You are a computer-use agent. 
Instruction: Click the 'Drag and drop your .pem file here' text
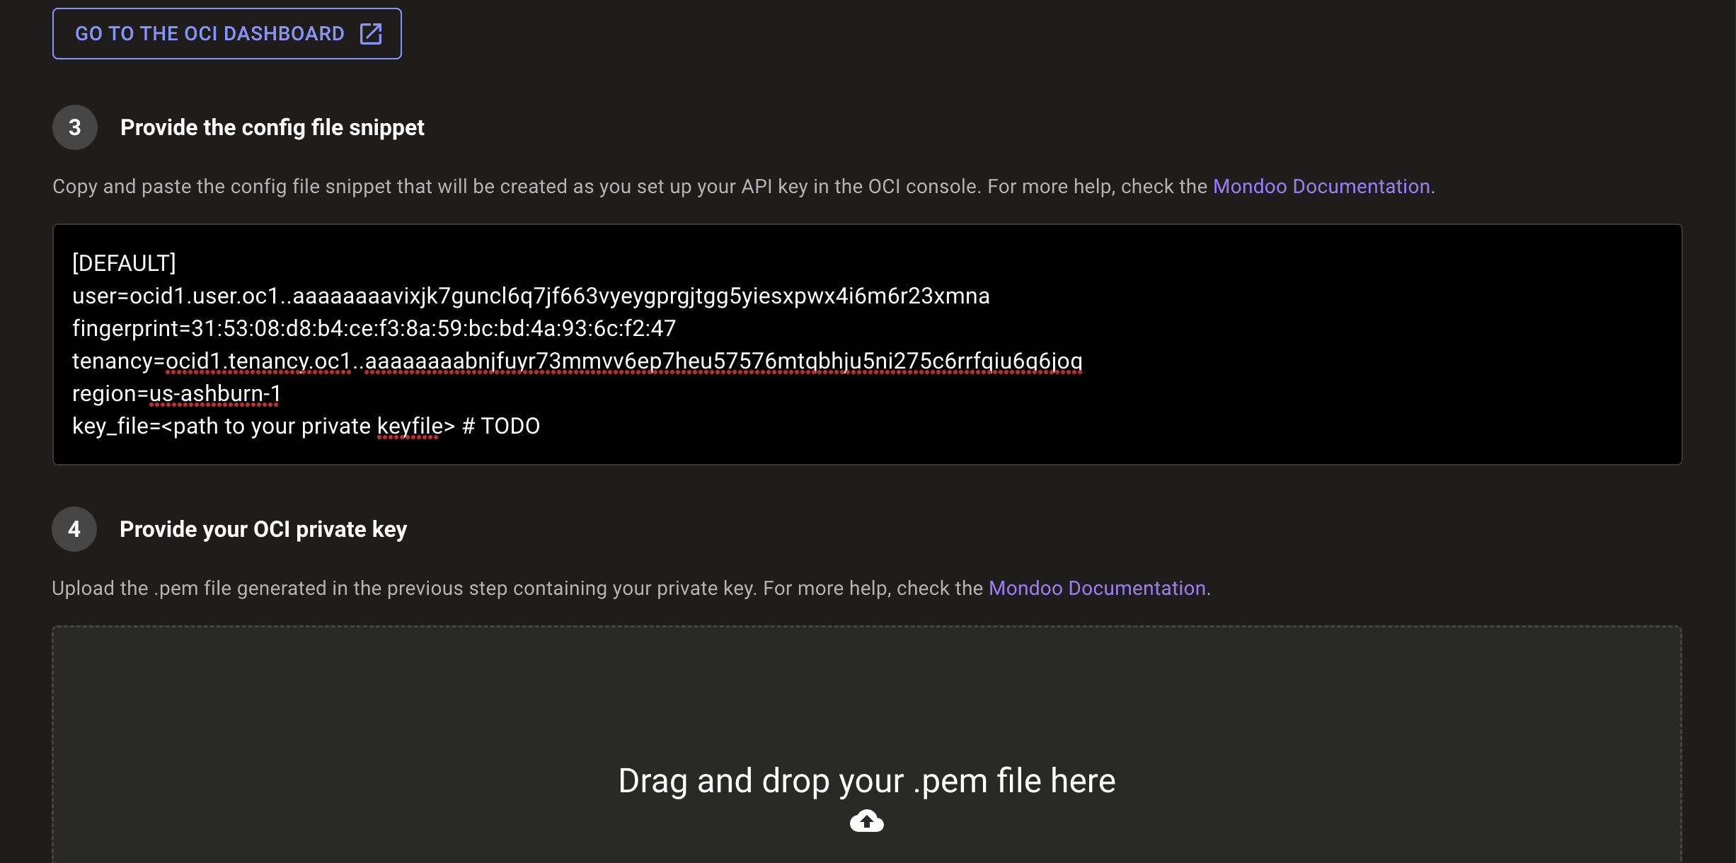(x=866, y=780)
